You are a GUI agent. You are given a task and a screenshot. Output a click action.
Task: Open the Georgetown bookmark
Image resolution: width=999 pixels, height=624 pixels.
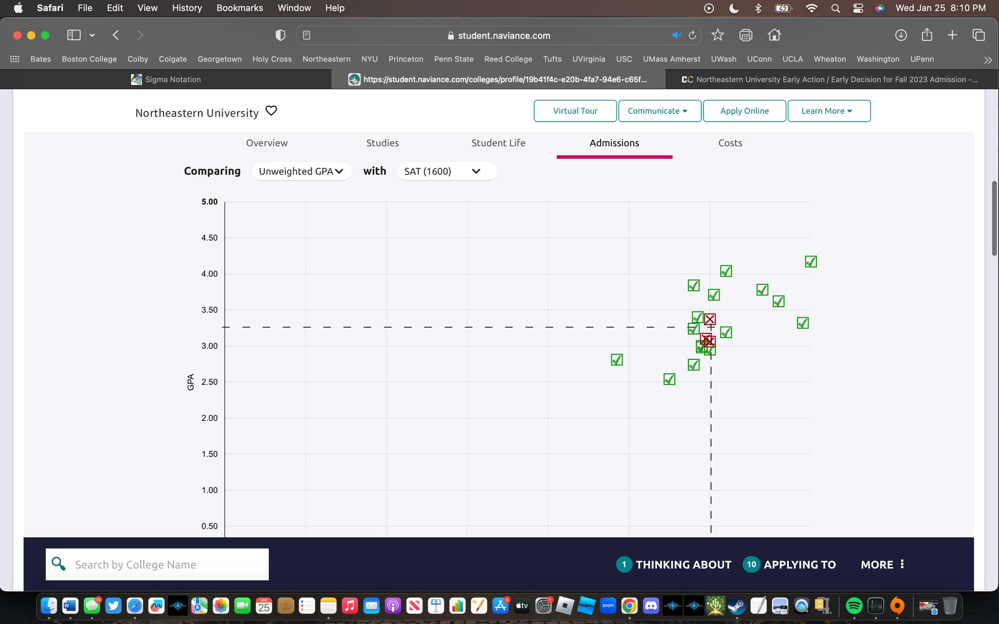(220, 59)
